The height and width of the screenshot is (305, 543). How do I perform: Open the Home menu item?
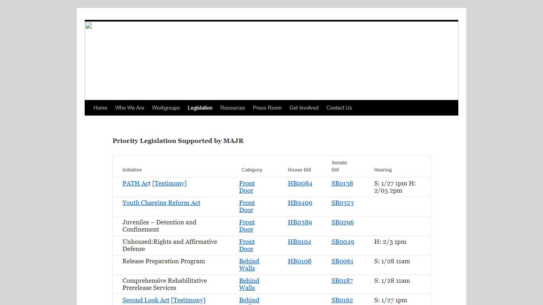100,108
